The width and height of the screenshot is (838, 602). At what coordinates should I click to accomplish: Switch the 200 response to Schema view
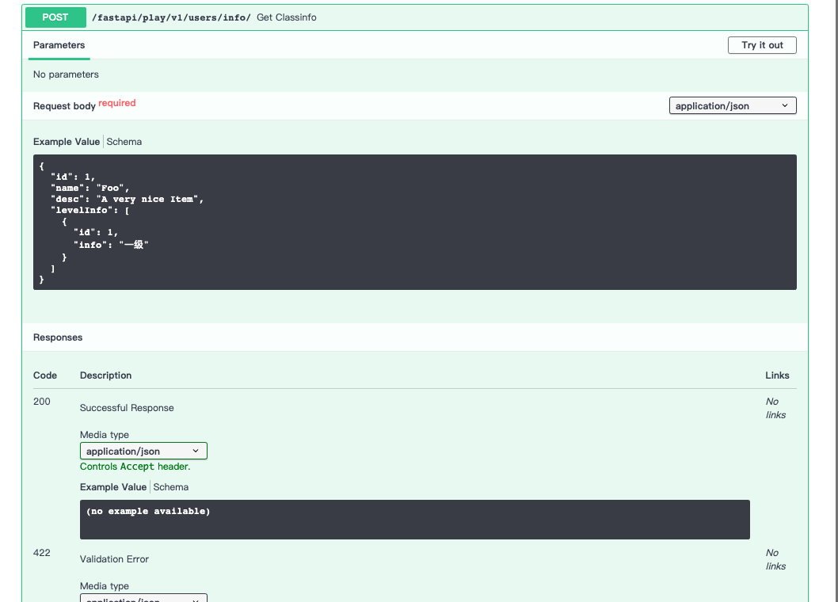pos(171,486)
